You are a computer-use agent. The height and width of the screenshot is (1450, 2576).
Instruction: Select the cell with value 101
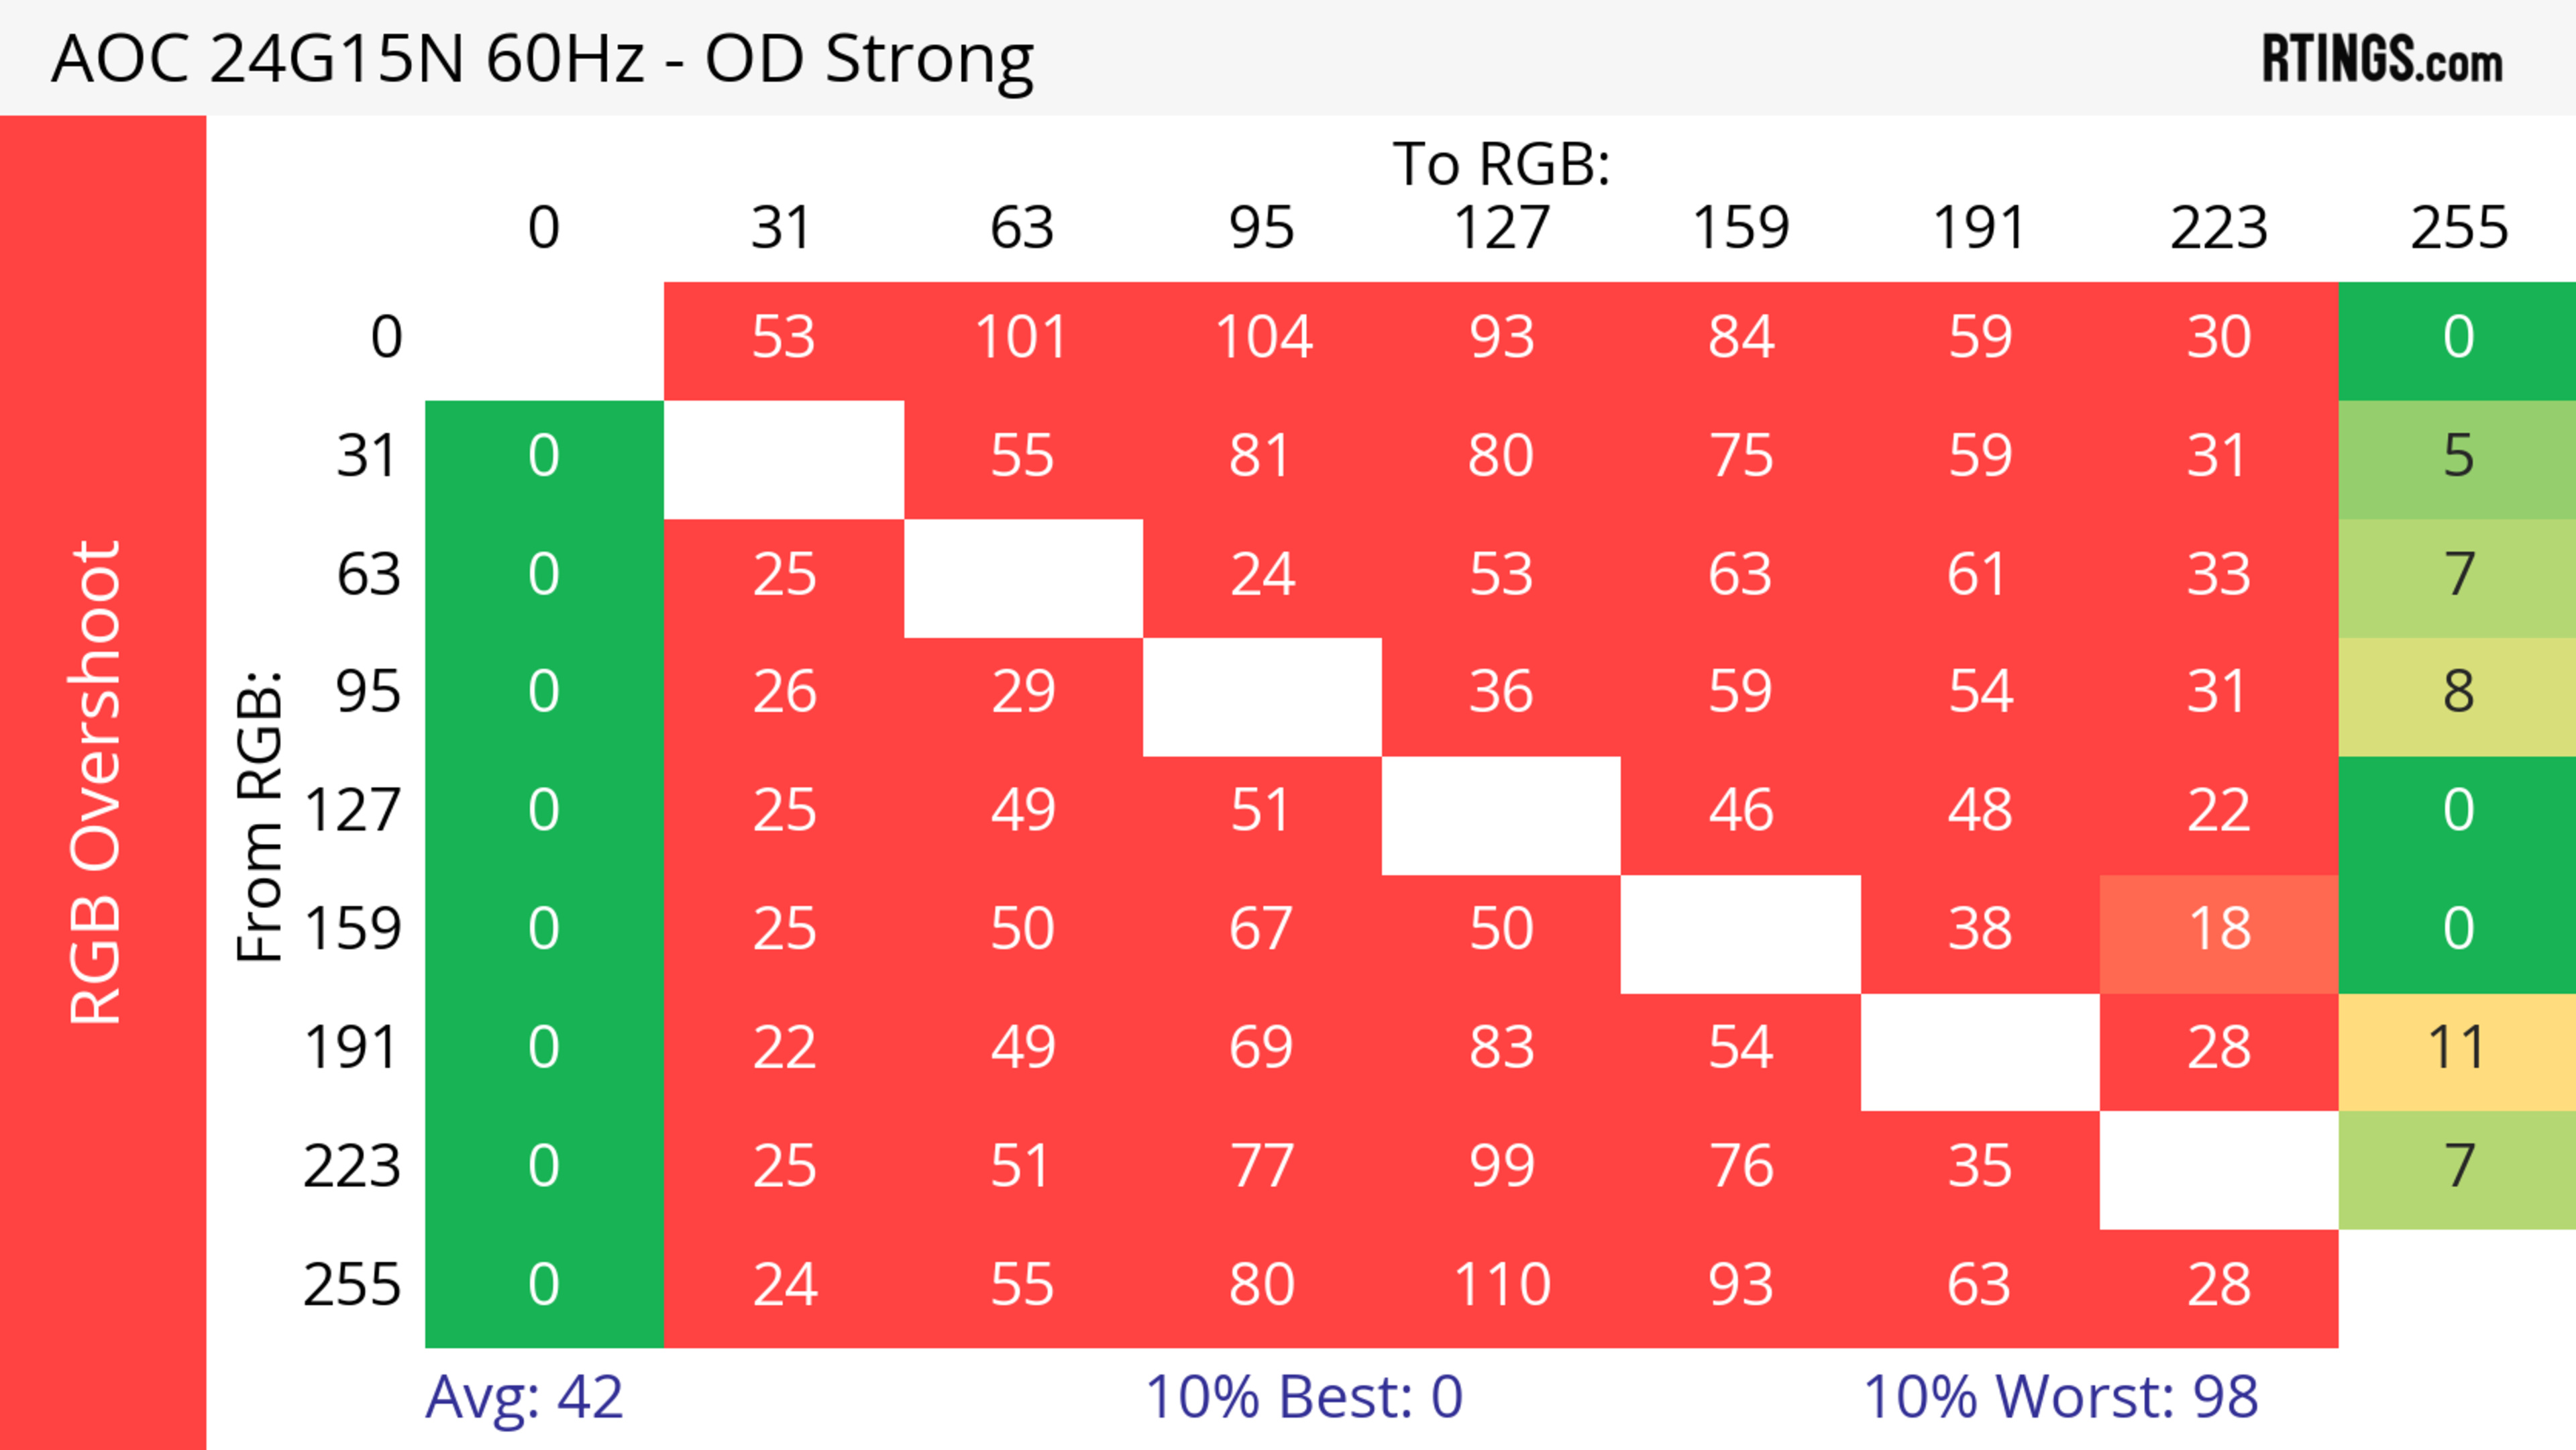point(1022,338)
